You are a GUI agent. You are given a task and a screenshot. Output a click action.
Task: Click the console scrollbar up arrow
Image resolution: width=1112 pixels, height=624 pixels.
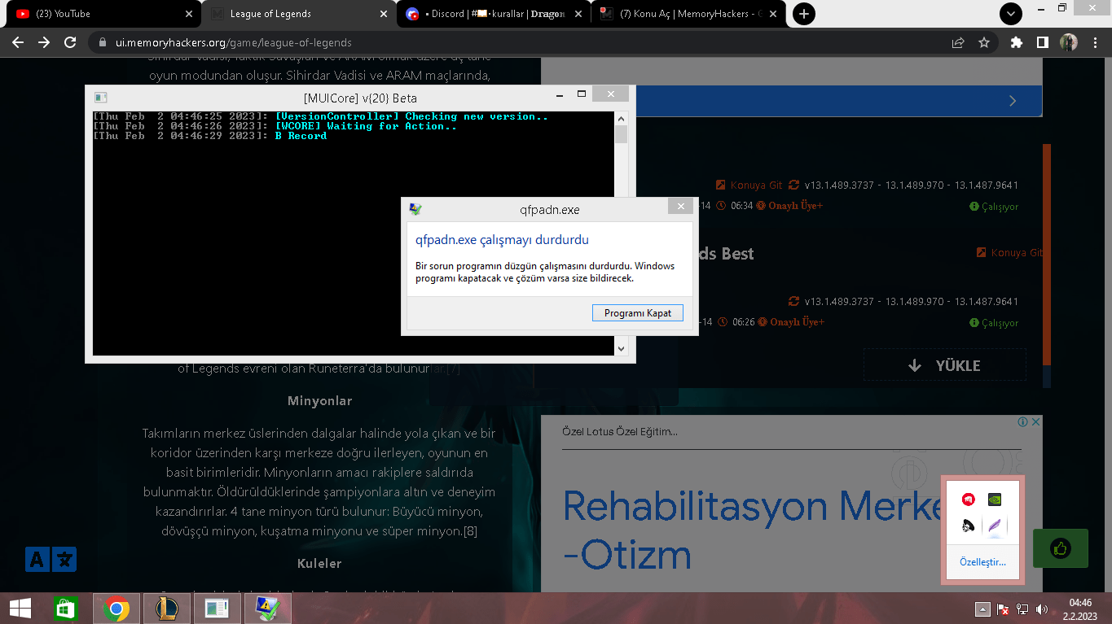tap(621, 119)
